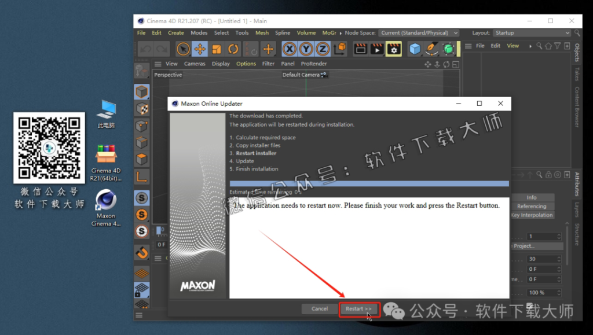Enable the magnet Snap icon
593x335 pixels.
pyautogui.click(x=142, y=253)
